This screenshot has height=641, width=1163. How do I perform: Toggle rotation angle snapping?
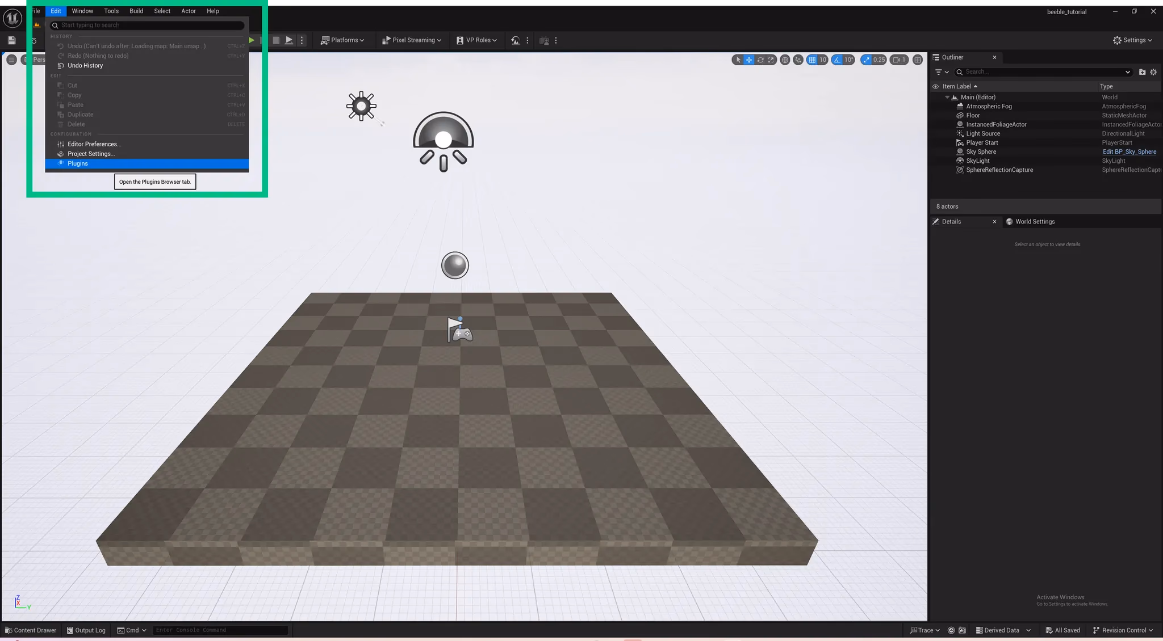coord(835,60)
